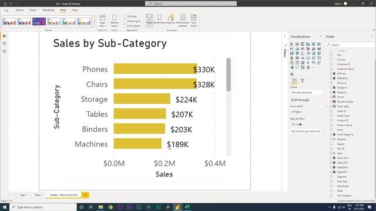Switch to the Home ribbon tab
The width and height of the screenshot is (376, 211).
click(x=19, y=10)
